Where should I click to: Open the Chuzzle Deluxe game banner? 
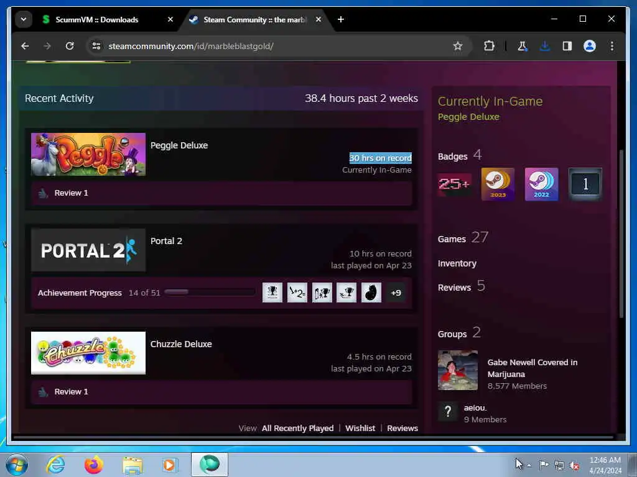(88, 353)
